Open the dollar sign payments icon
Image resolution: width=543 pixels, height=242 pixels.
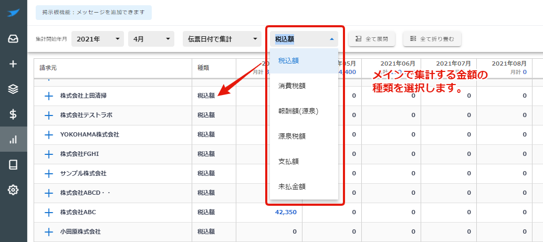click(x=13, y=114)
